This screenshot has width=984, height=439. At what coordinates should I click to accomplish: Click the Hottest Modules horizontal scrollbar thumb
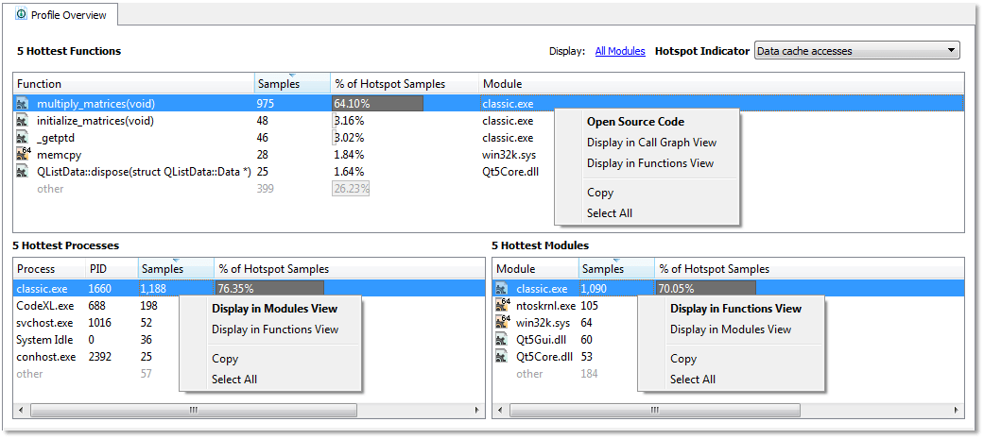tap(654, 410)
